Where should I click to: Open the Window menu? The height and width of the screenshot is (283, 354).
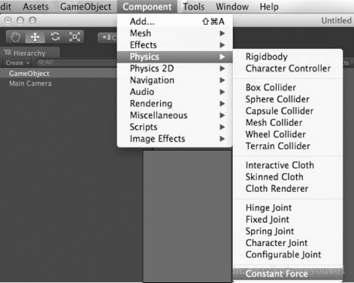(232, 7)
